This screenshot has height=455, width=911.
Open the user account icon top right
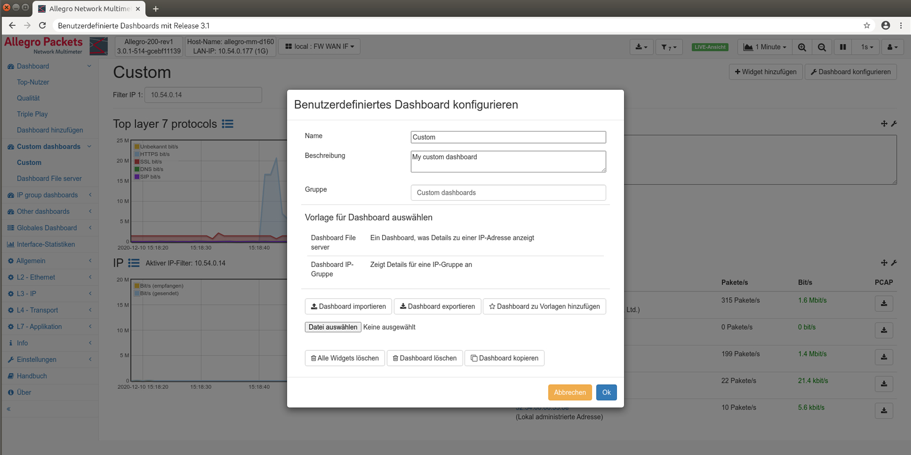[x=892, y=47]
